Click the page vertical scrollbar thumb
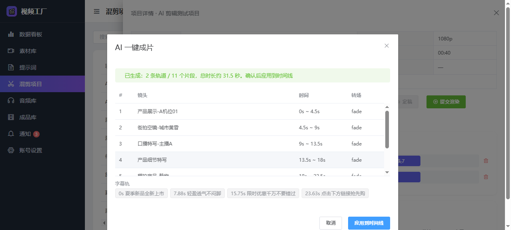The width and height of the screenshot is (511, 230). [x=508, y=103]
